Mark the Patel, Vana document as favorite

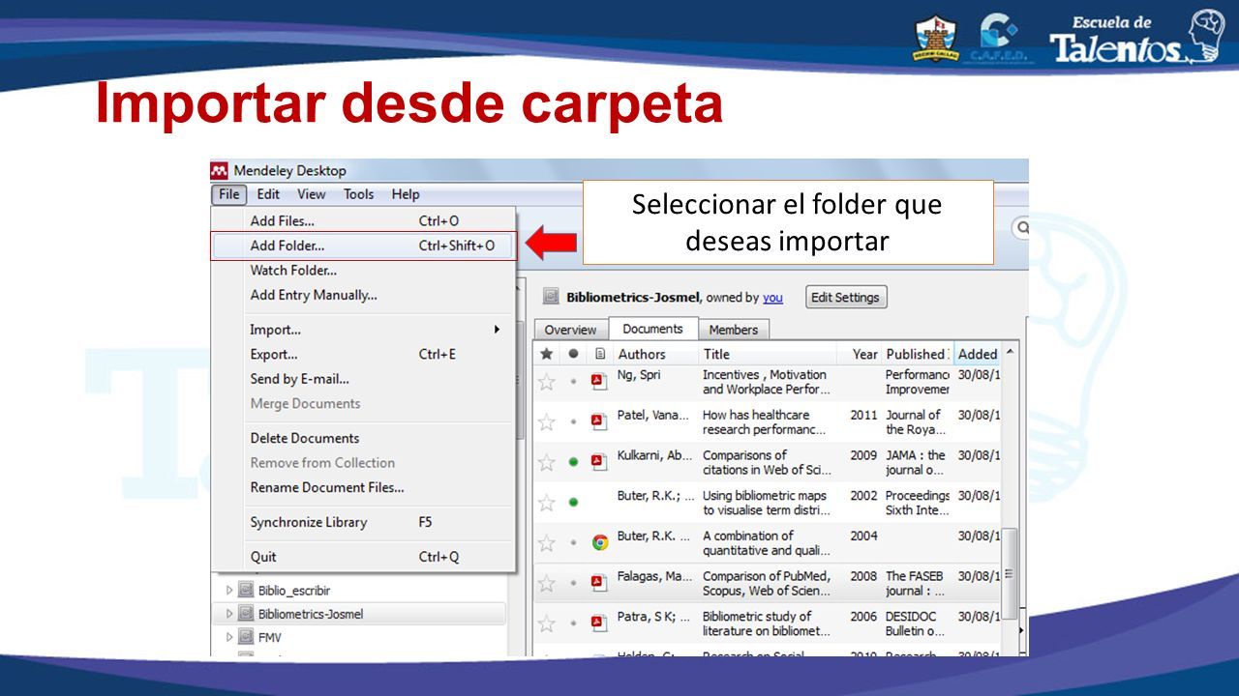coord(547,422)
